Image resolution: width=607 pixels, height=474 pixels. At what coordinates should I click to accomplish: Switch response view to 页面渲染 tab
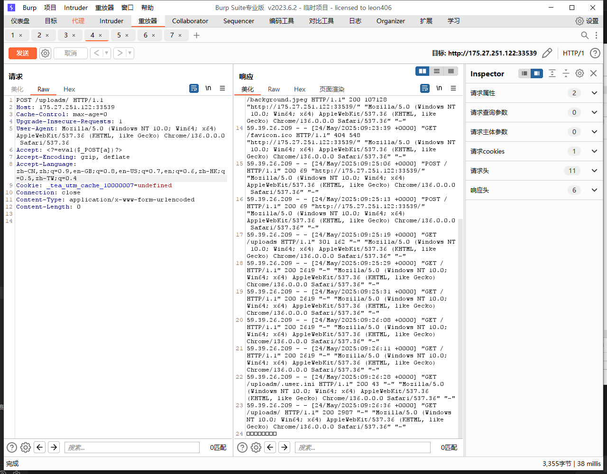point(332,89)
